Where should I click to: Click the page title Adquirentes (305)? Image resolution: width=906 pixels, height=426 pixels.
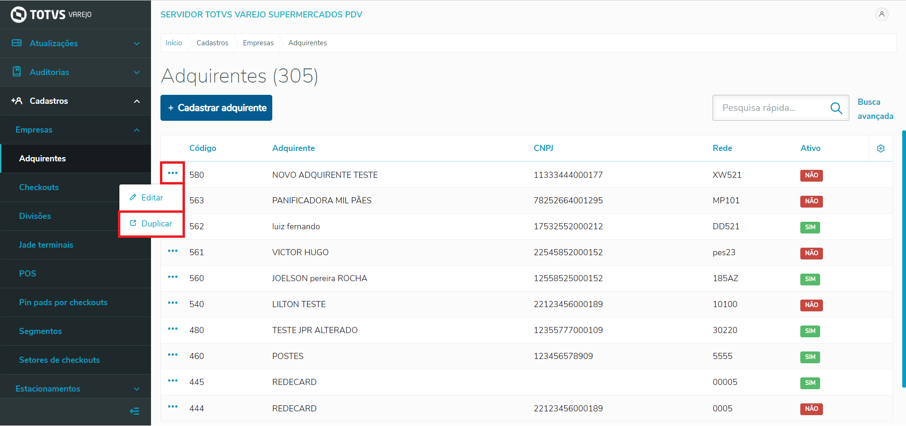click(x=240, y=76)
